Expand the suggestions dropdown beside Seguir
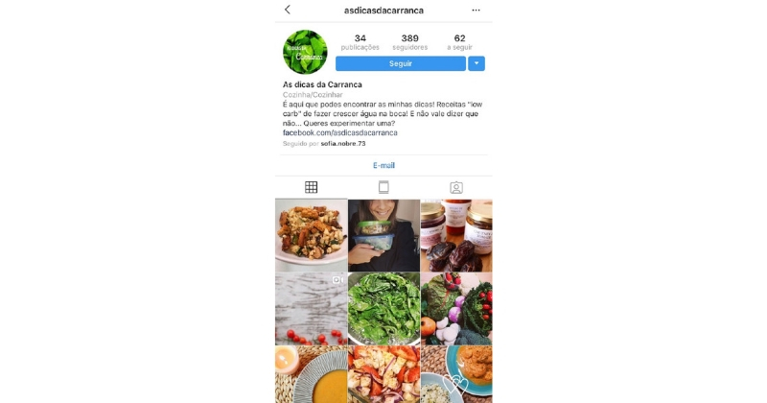 pyautogui.click(x=476, y=63)
